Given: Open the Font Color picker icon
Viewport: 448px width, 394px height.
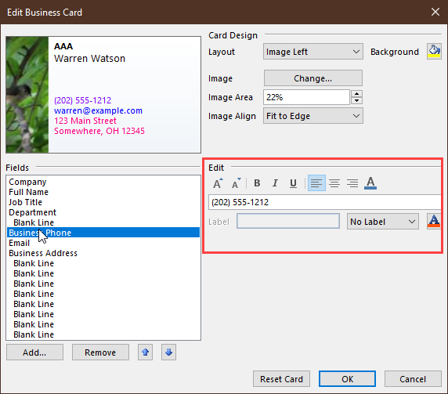Looking at the screenshot, I should click(370, 183).
